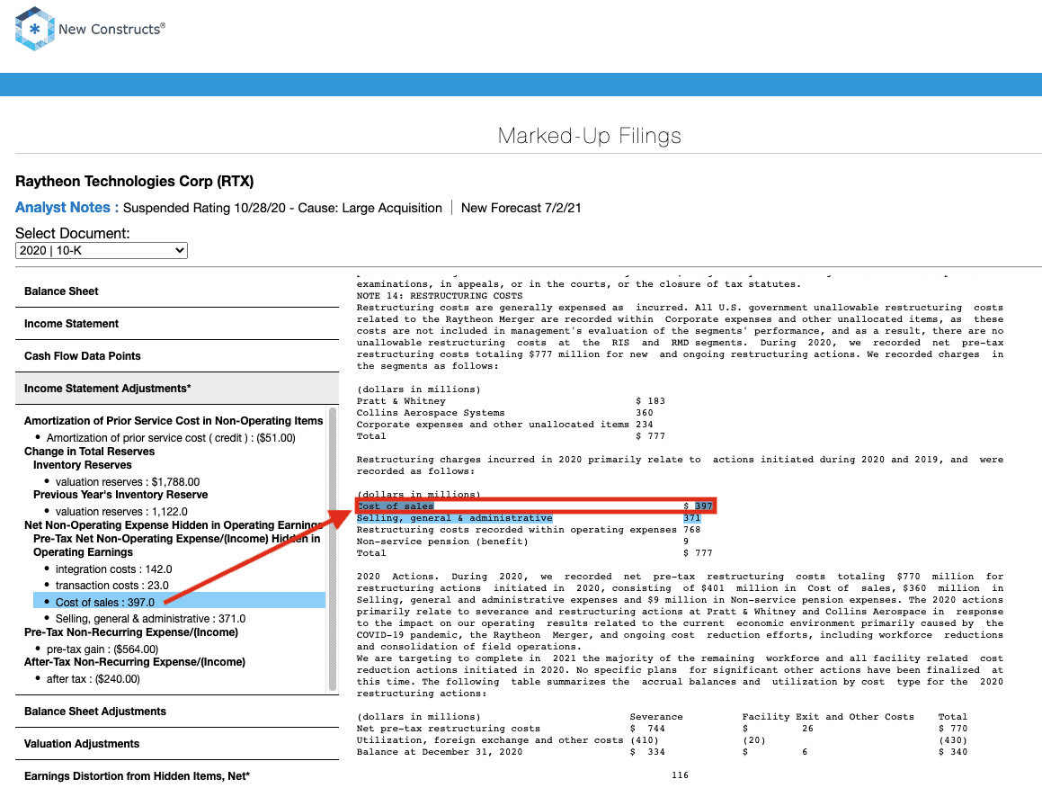The width and height of the screenshot is (1042, 788).
Task: Click the adjustments panel scrollbar
Action: pyautogui.click(x=333, y=550)
